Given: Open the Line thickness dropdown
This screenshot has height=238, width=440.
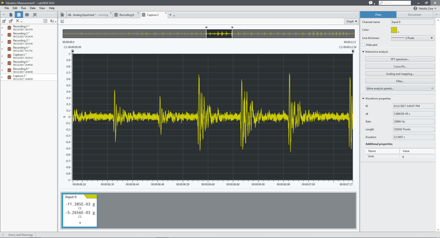Looking at the screenshot, I should (x=412, y=38).
